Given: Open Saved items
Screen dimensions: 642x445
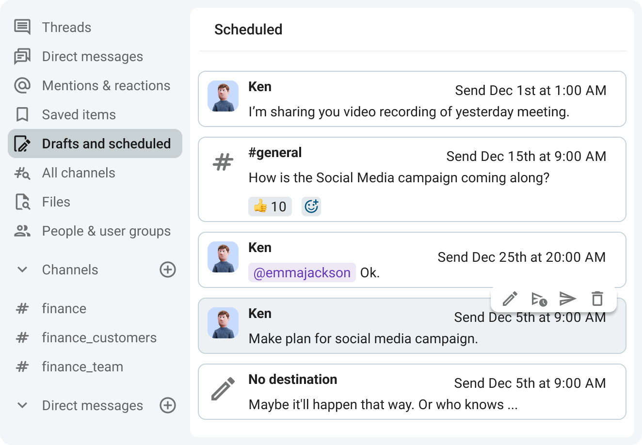Looking at the screenshot, I should [79, 114].
